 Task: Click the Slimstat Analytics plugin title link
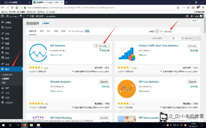tap(61, 82)
